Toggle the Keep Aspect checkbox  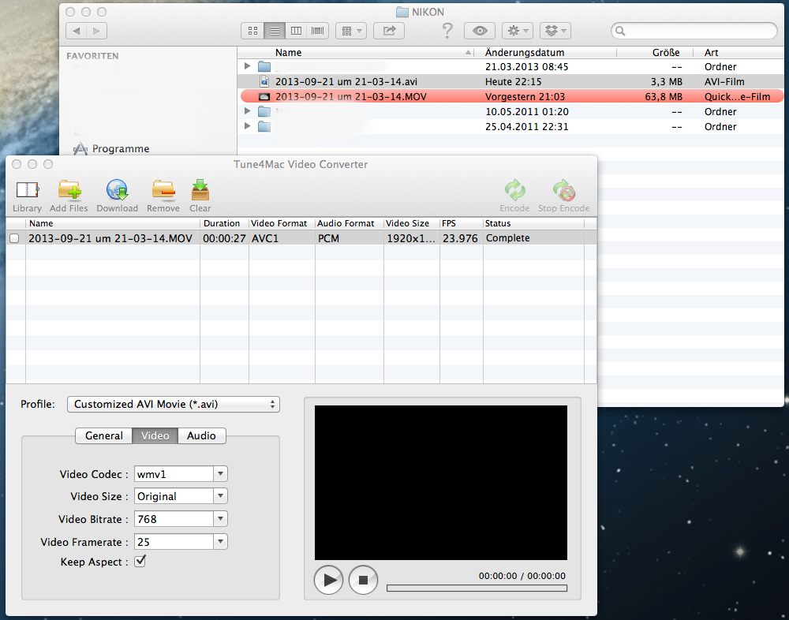140,561
